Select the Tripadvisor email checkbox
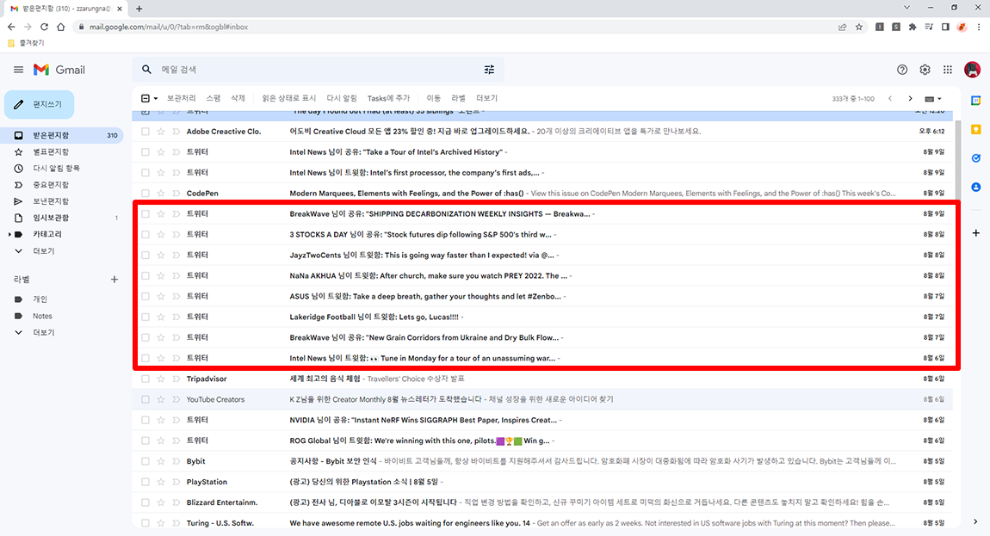The height and width of the screenshot is (536, 990). pyautogui.click(x=145, y=379)
